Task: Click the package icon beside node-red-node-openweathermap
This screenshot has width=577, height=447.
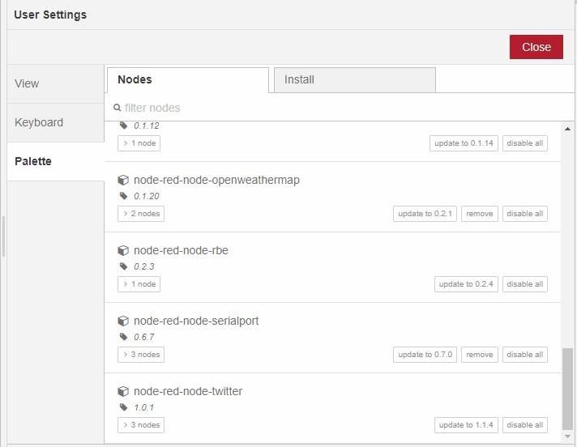Action: click(x=123, y=180)
